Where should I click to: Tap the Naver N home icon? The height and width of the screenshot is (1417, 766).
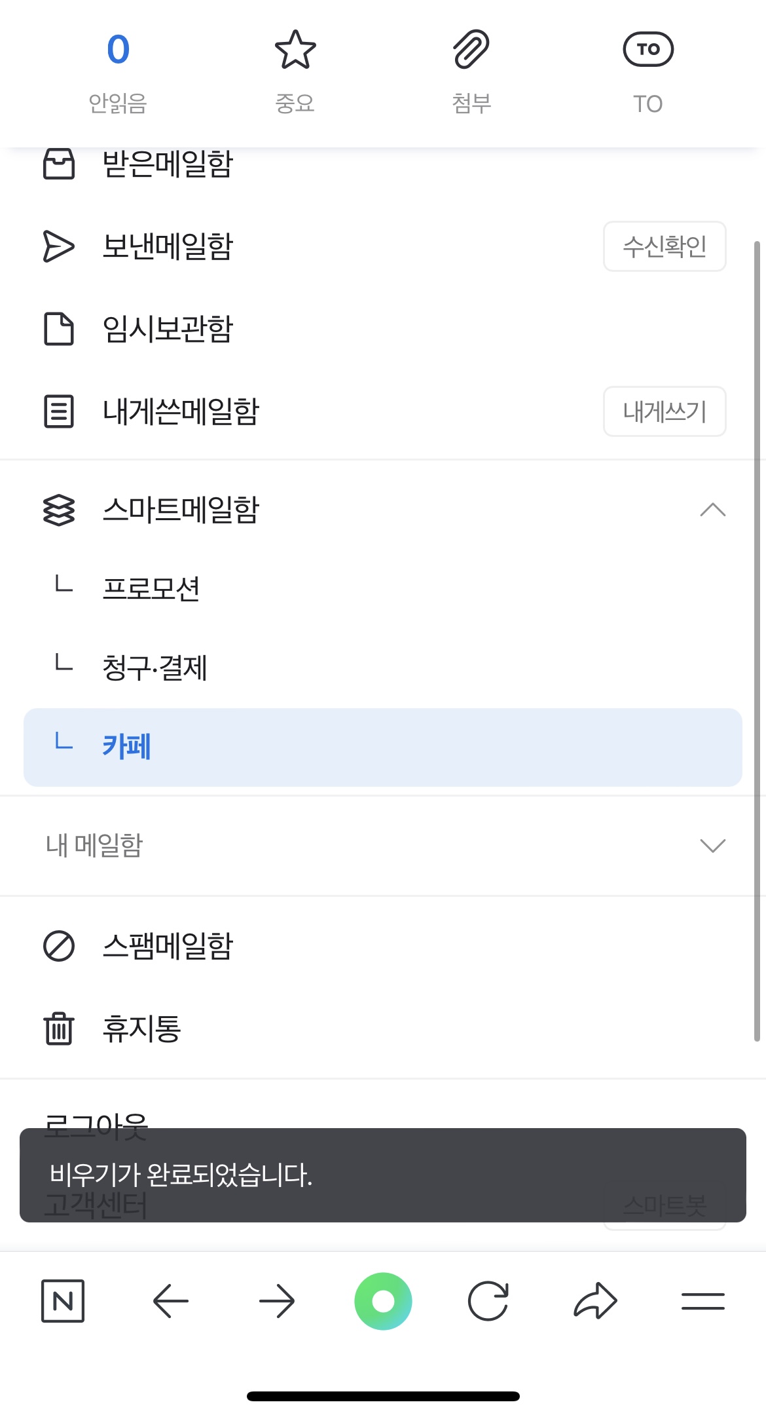pyautogui.click(x=63, y=1301)
